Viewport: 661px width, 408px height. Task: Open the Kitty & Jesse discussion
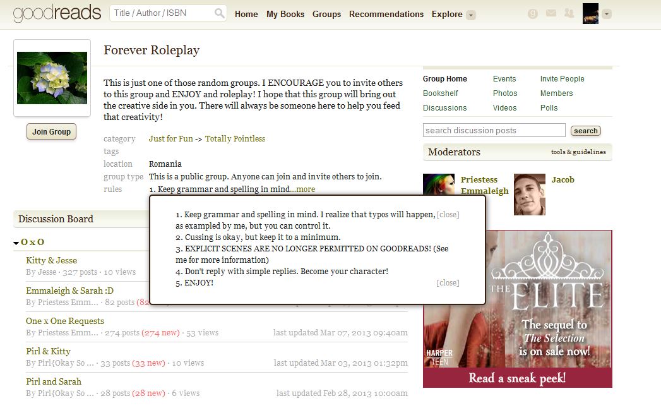[51, 260]
